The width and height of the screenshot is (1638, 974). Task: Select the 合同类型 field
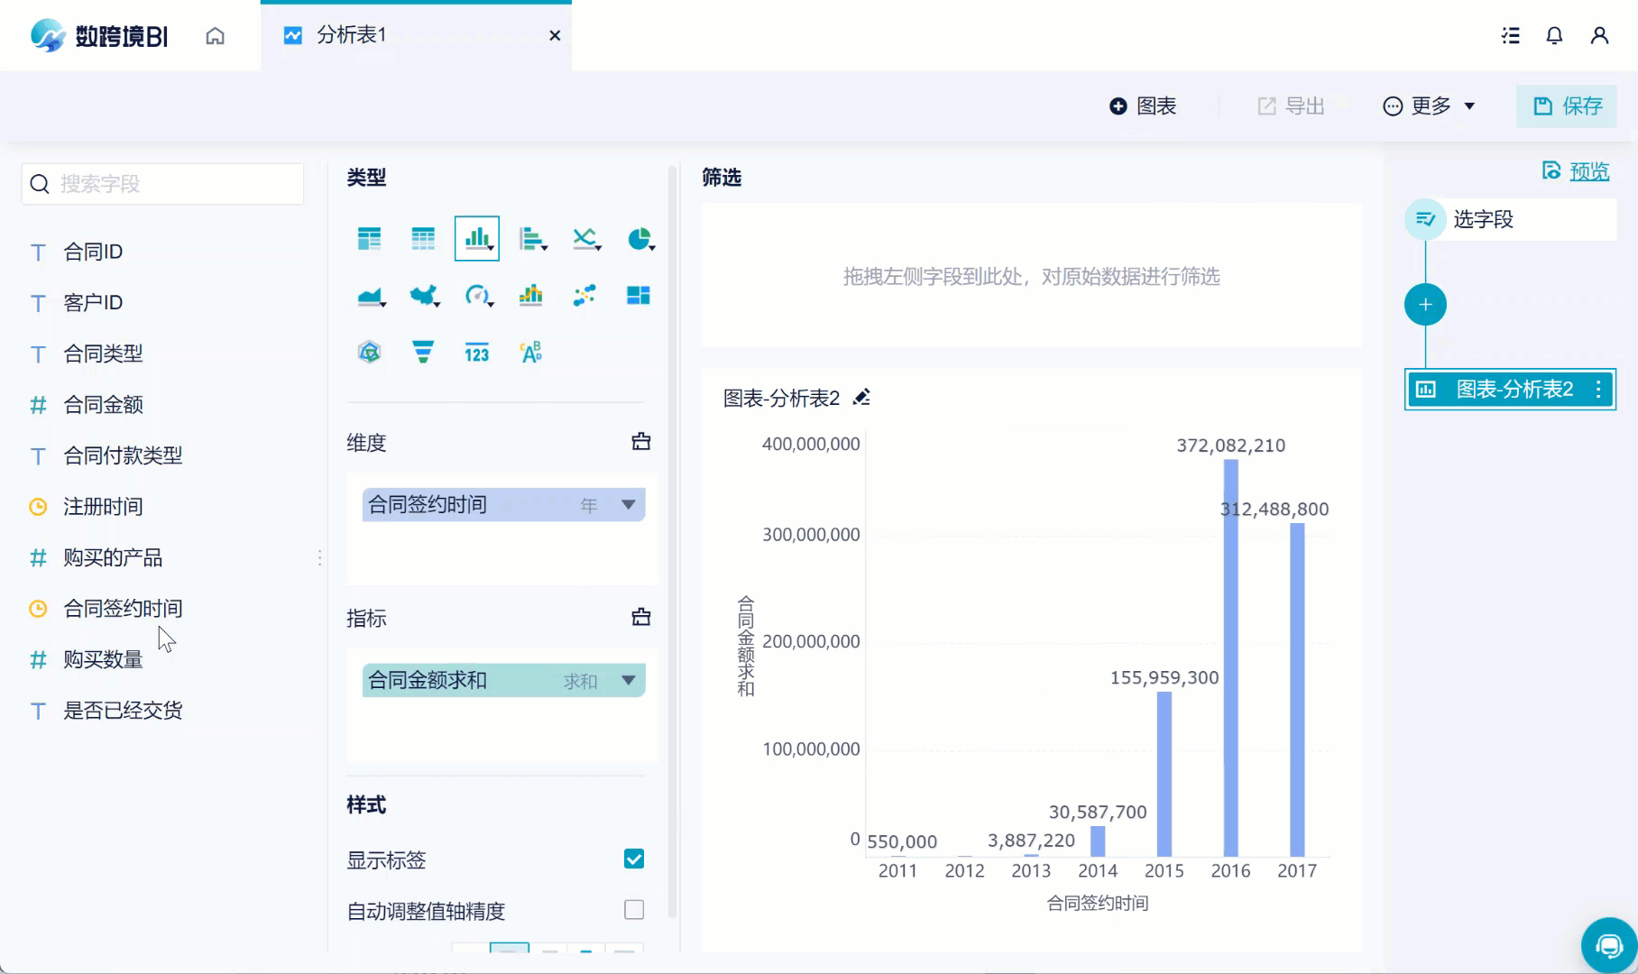click(x=104, y=354)
